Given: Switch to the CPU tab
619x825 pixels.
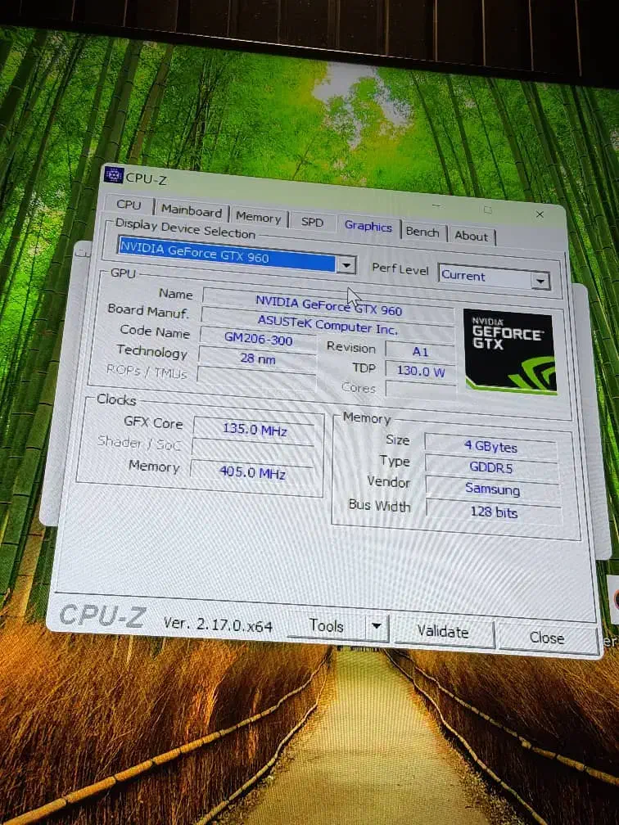Looking at the screenshot, I should pos(129,204).
